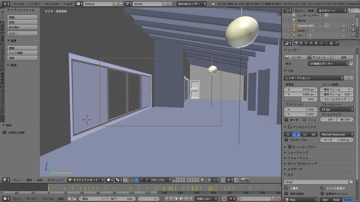The height and width of the screenshot is (202, 360).
Task: Click the OpenGL render camera icon
Action: pyautogui.click(x=242, y=180)
